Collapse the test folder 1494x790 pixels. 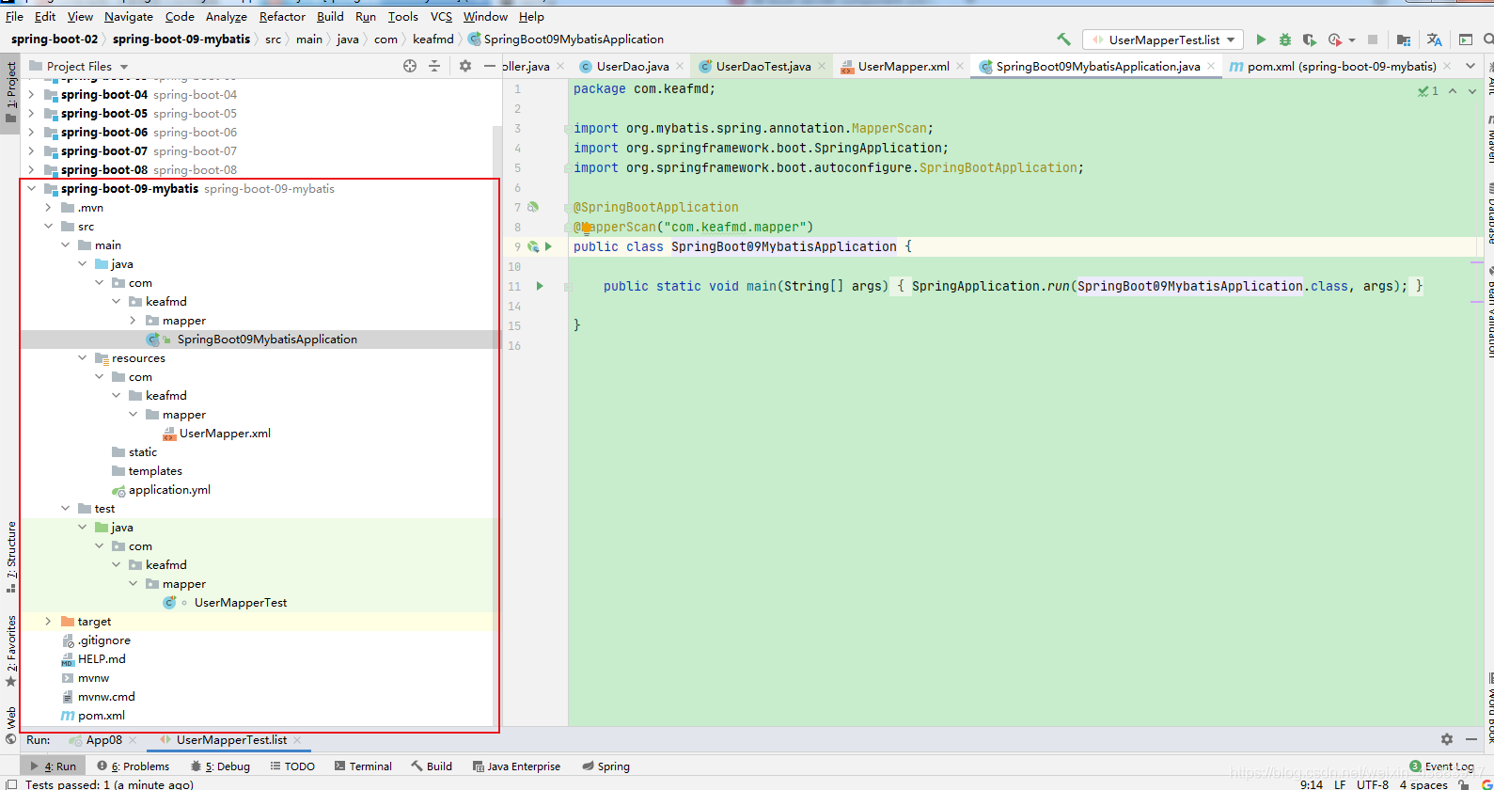[x=65, y=508]
